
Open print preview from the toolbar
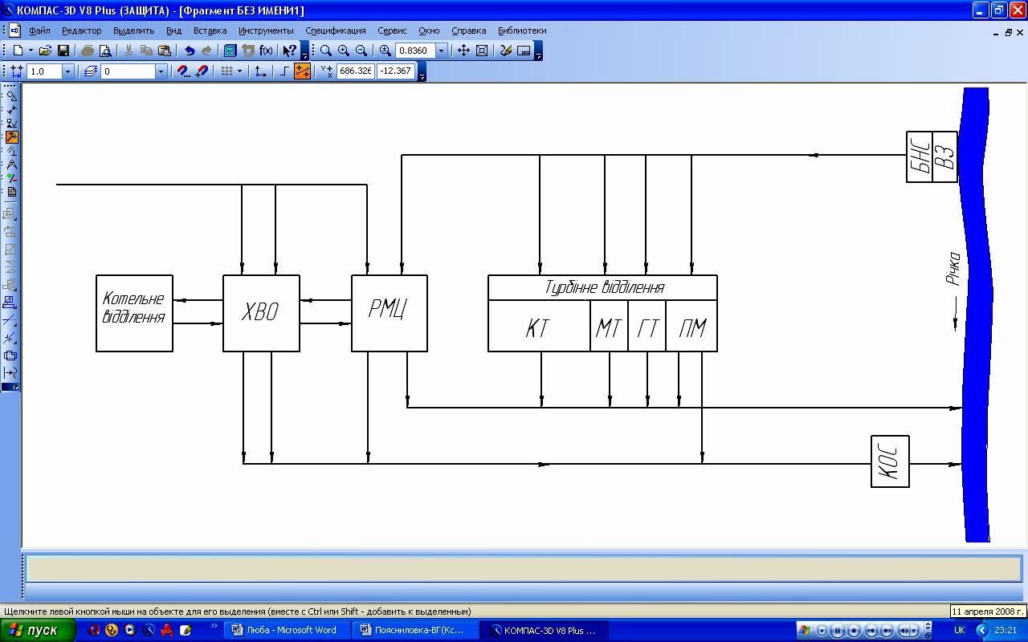(x=105, y=51)
